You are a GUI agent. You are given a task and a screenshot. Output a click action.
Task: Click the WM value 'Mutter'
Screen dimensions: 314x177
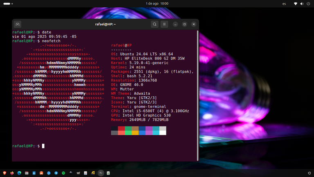click(x=127, y=89)
